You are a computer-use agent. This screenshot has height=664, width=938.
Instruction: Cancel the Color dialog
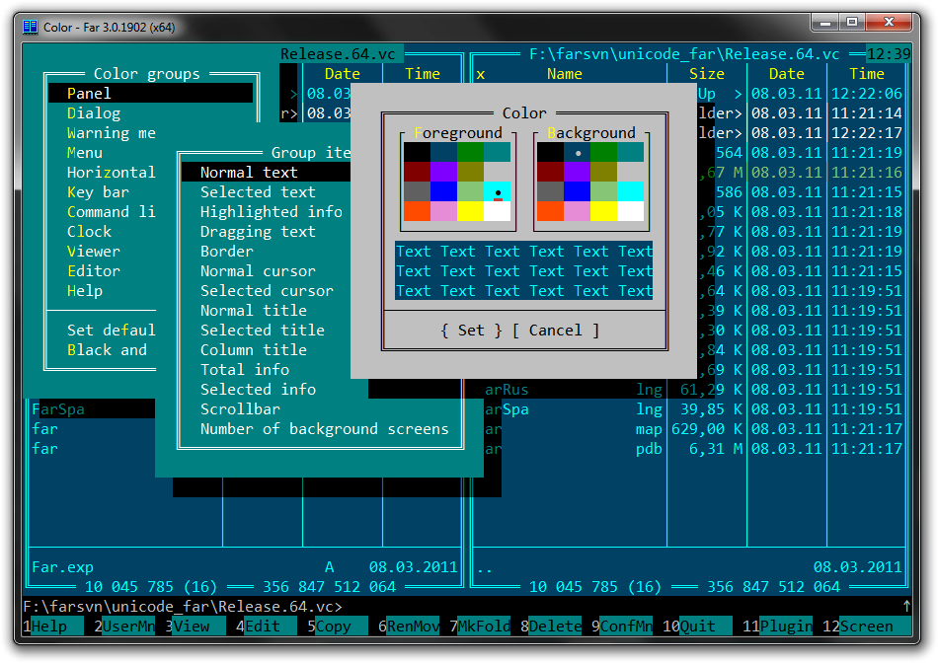(555, 331)
